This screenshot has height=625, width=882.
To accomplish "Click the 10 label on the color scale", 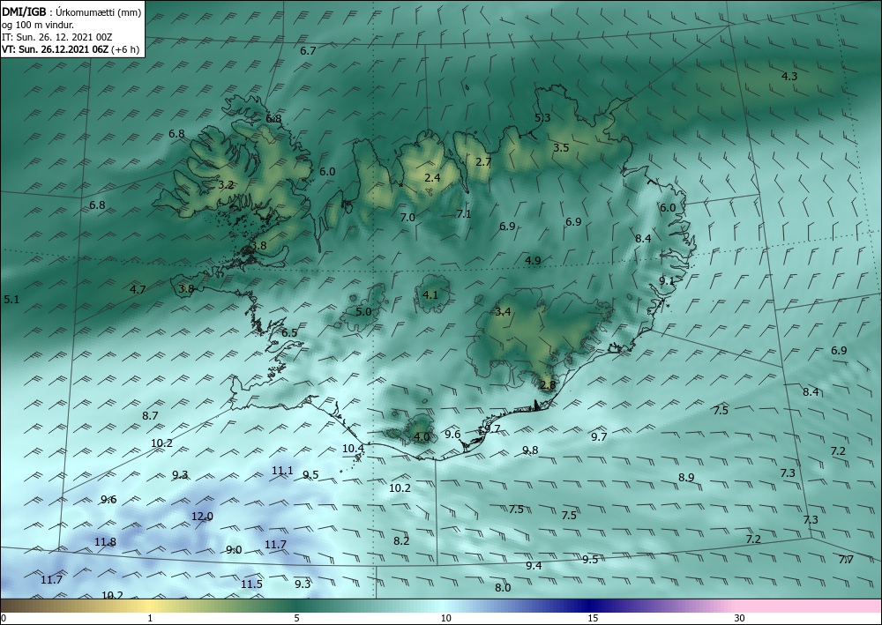I will click(x=446, y=618).
